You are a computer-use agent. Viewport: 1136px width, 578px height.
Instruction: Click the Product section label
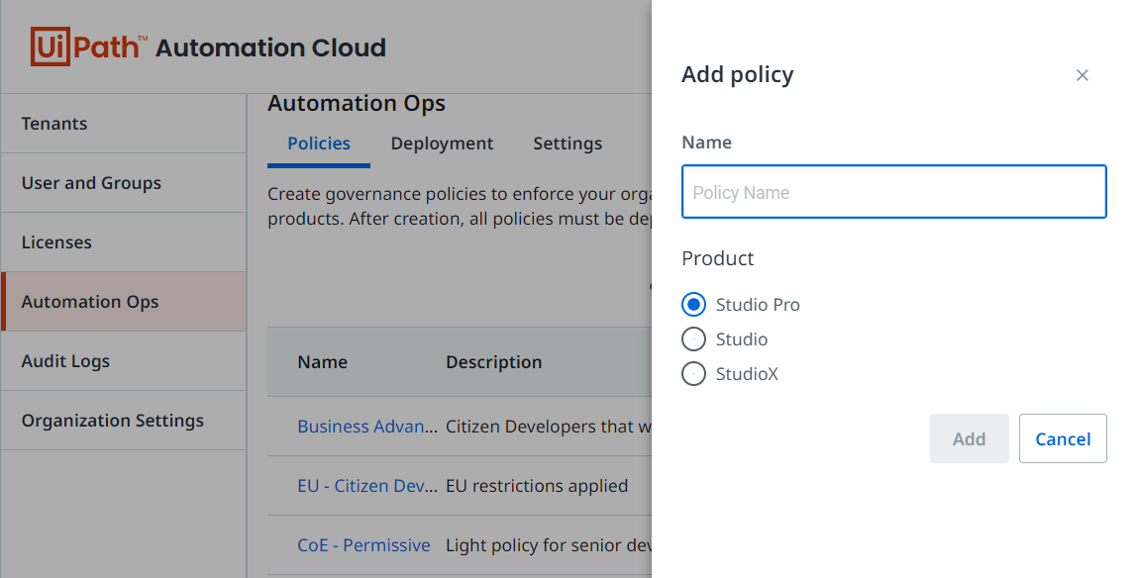pyautogui.click(x=717, y=258)
